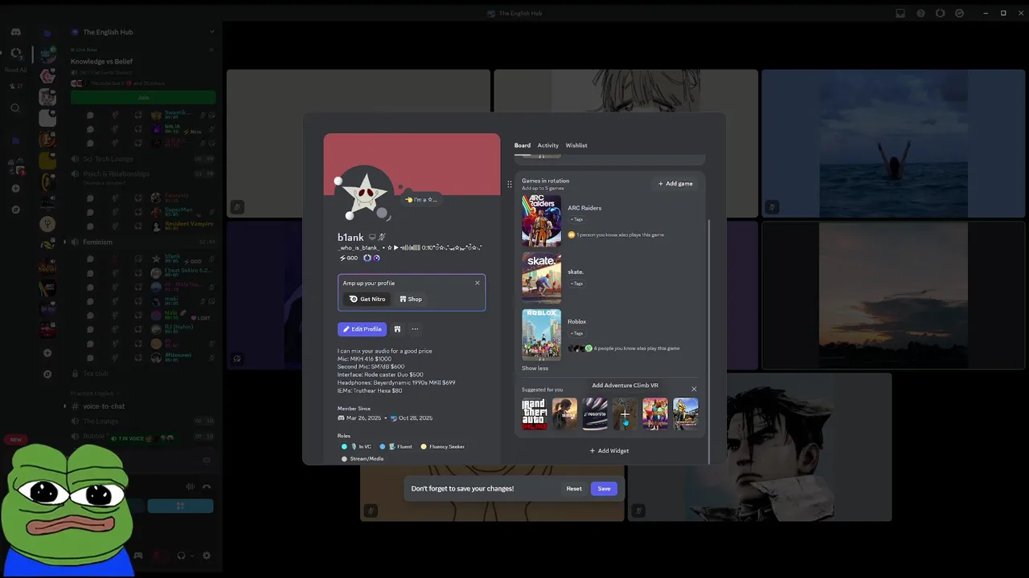Expand The English Hub server dropdown
This screenshot has width=1029, height=578.
coord(212,32)
